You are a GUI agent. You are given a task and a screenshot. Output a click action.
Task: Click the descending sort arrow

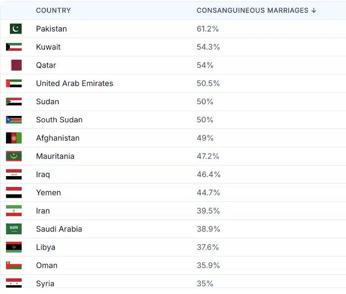click(x=314, y=10)
